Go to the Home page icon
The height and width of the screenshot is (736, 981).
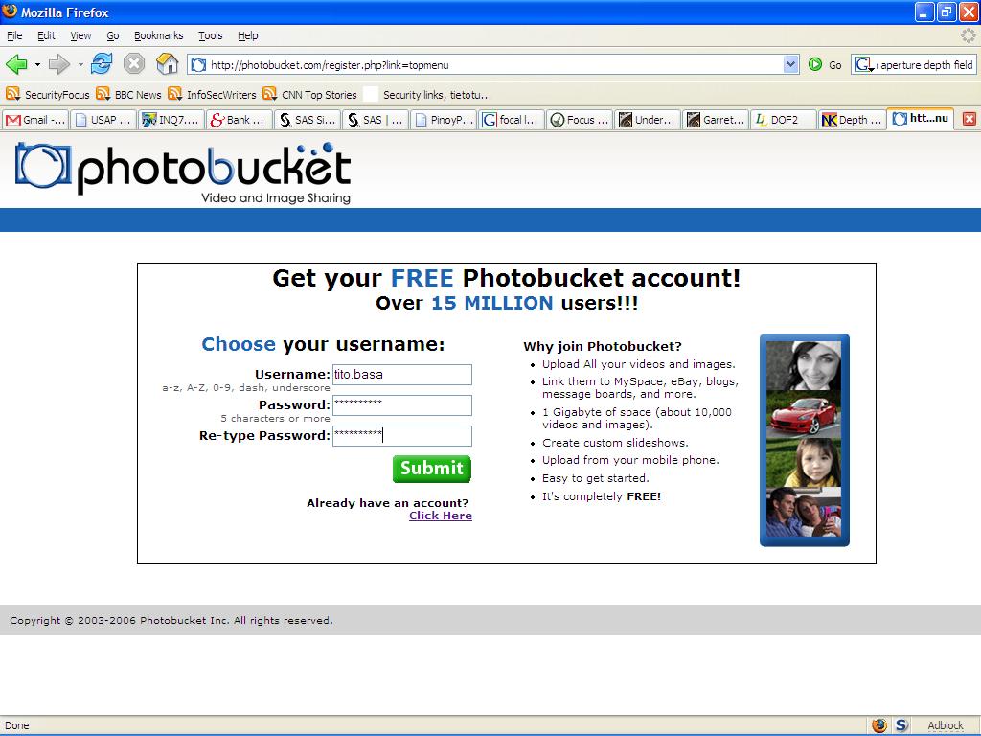[167, 64]
